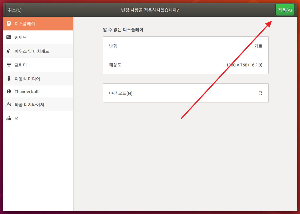Select 이동식 미디어 in the sidebar

pyautogui.click(x=38, y=79)
